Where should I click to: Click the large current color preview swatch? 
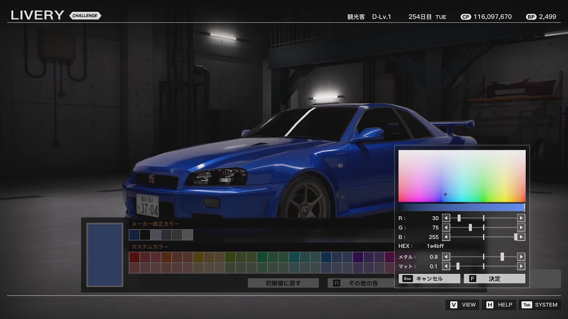[x=105, y=255]
